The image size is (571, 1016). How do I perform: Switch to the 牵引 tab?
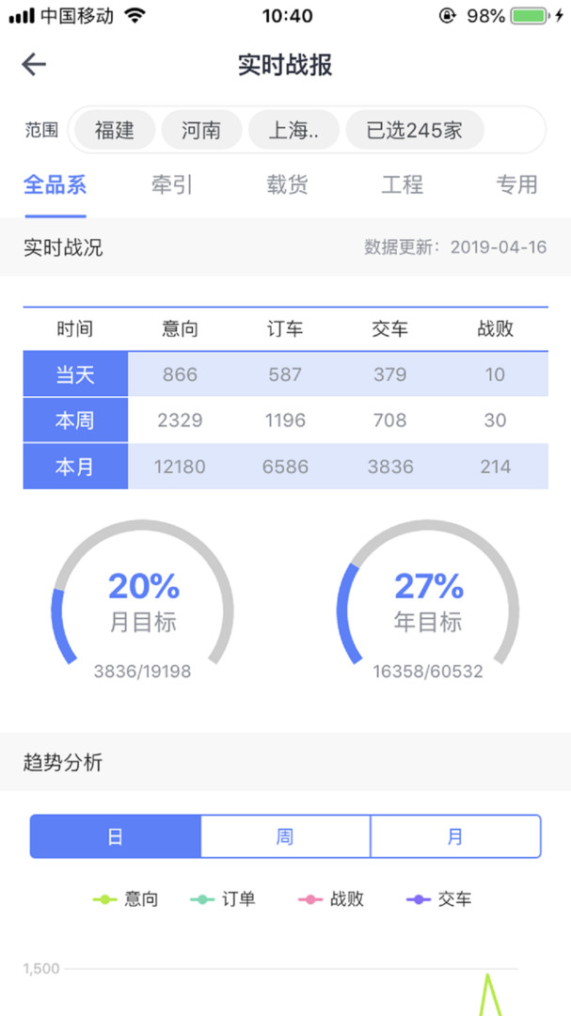[171, 184]
